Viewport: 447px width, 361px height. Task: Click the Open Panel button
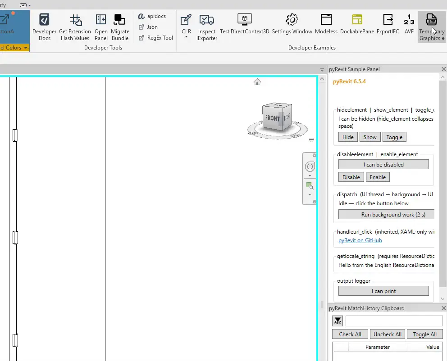[x=101, y=27]
